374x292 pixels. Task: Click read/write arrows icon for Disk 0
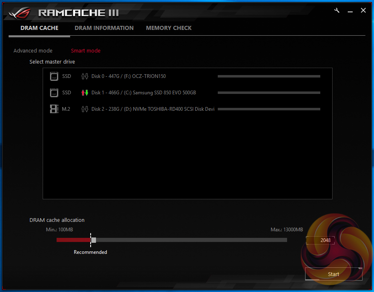(x=84, y=76)
